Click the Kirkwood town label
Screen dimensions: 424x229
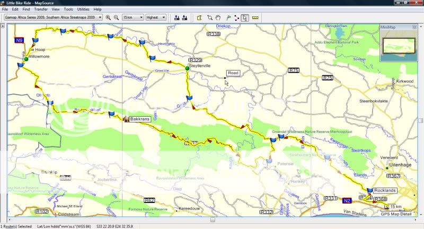404,81
